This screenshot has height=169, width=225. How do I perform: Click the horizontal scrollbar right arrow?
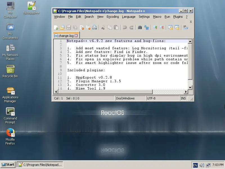point(186,92)
